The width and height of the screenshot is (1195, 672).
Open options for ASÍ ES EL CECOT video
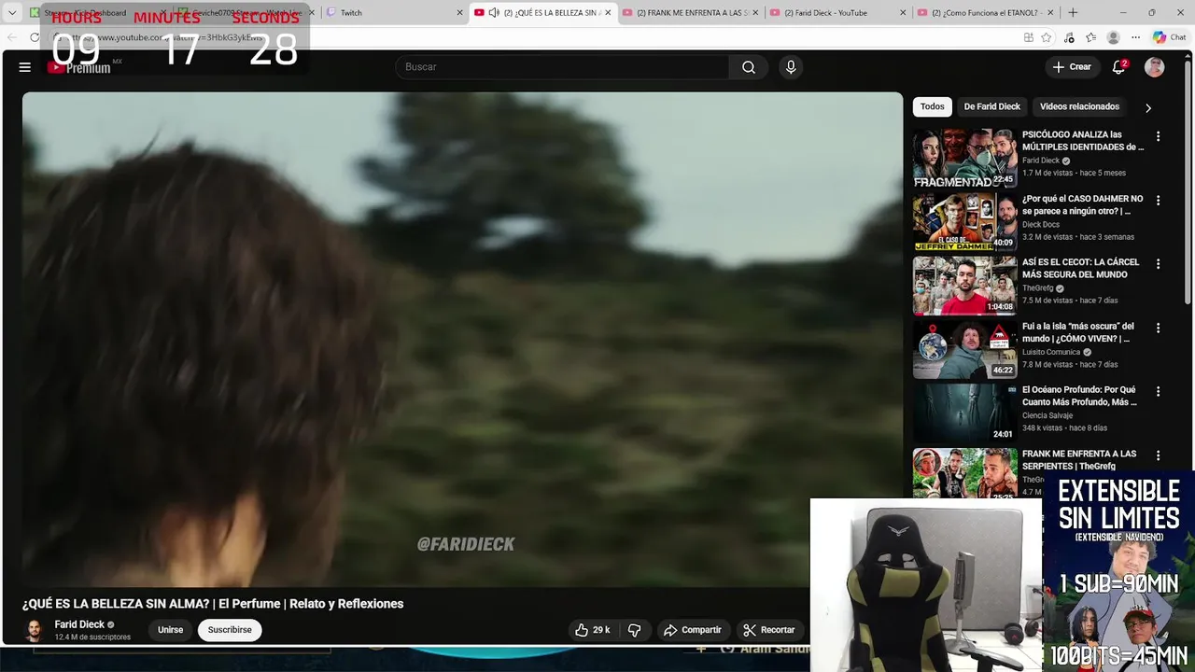click(x=1159, y=264)
